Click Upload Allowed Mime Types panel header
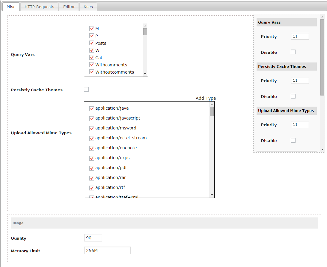 point(287,111)
